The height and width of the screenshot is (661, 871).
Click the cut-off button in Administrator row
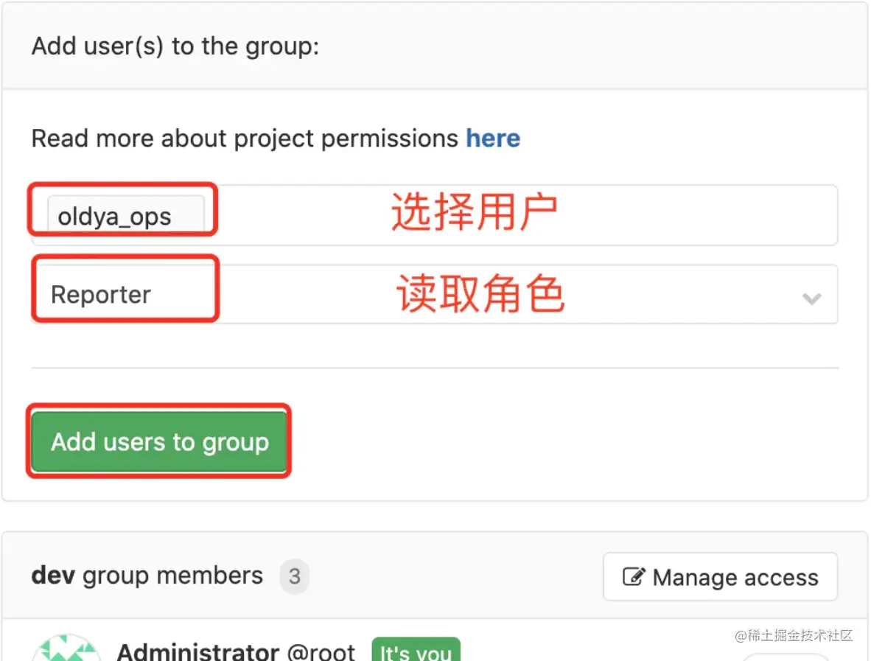[785, 656]
